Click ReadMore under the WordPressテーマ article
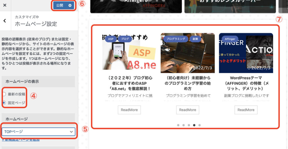 246,110
